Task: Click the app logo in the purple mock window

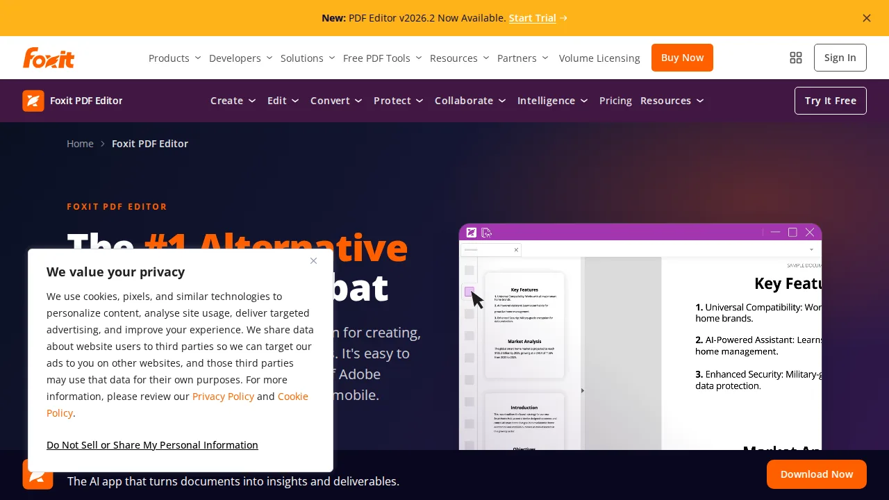Action: (x=472, y=232)
